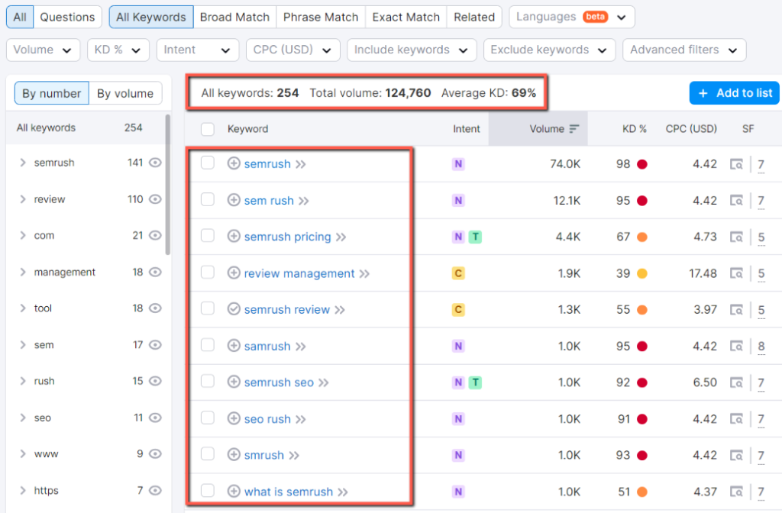Screen dimensions: 782x513
Task: Click the plus icon next to semrush keyword
Action: [x=234, y=163]
